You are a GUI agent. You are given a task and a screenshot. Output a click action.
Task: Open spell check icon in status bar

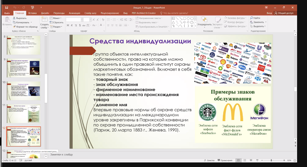[x=21, y=160]
